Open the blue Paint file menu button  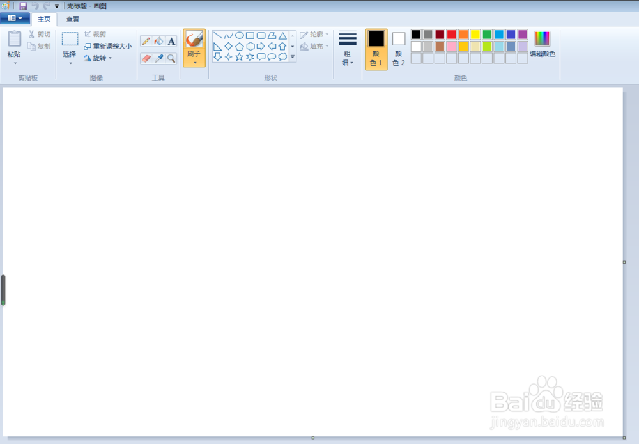[x=15, y=18]
